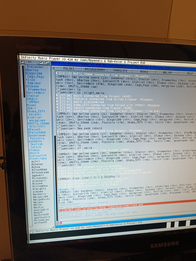Select user Skyfish in user list

click(x=37, y=144)
